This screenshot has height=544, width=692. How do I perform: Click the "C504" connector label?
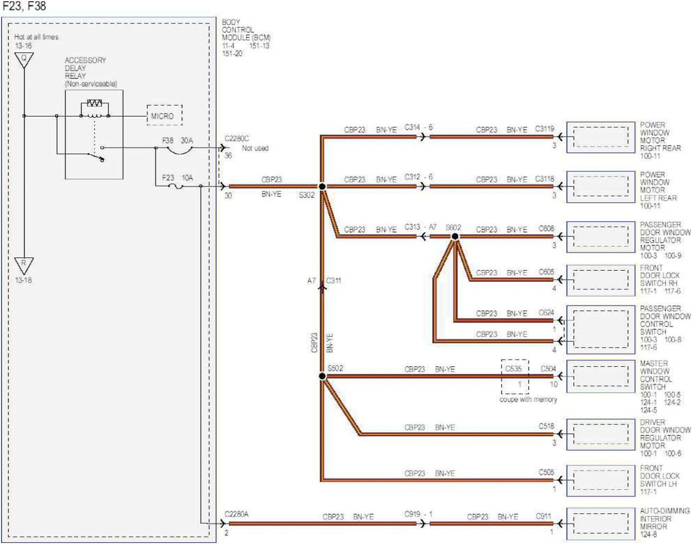[x=549, y=368]
